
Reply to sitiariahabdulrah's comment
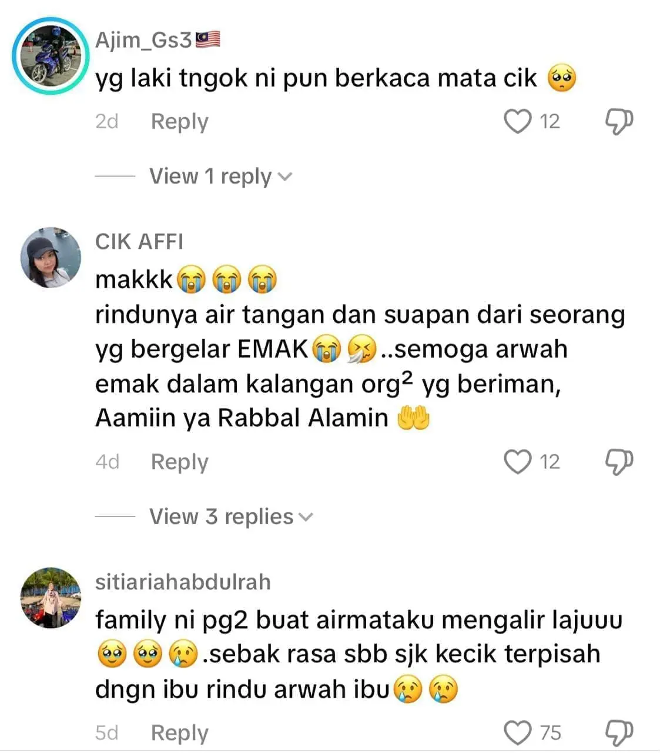[180, 733]
